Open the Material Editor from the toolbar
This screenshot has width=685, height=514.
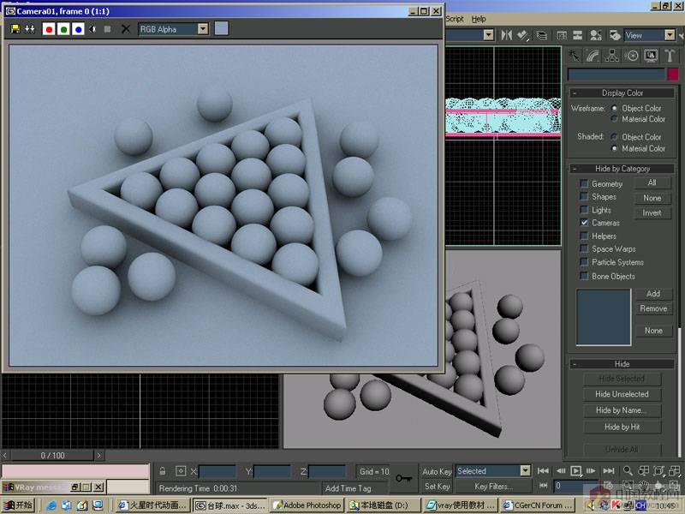tap(595, 35)
